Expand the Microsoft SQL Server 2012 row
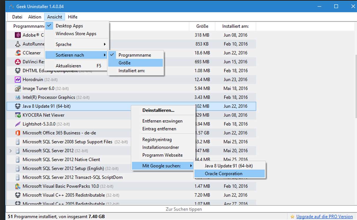The image size is (357, 220). [x=11, y=151]
